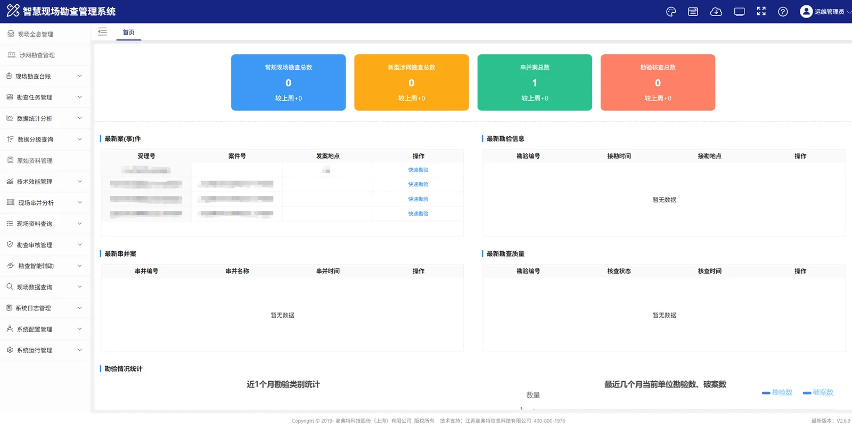Click the 案件号 column header
This screenshot has height=427, width=852.
pyautogui.click(x=237, y=156)
